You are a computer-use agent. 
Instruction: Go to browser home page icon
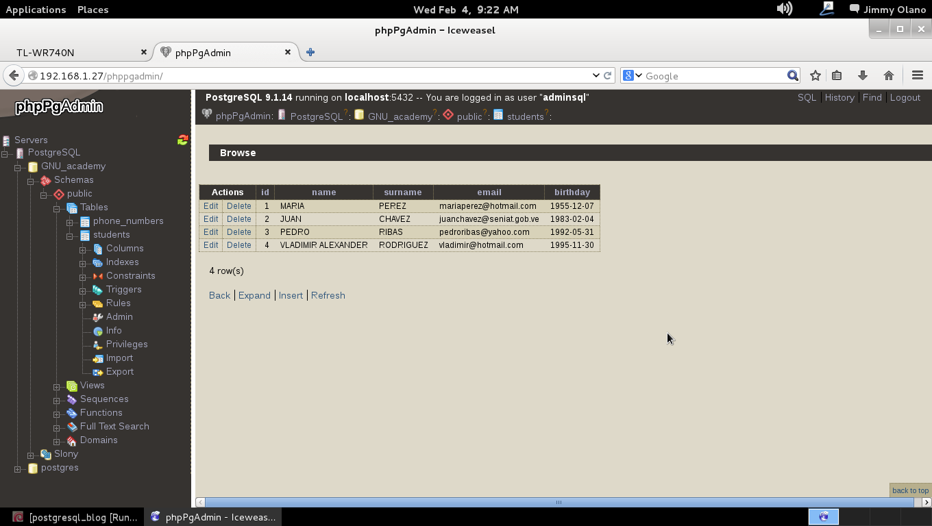tap(889, 76)
